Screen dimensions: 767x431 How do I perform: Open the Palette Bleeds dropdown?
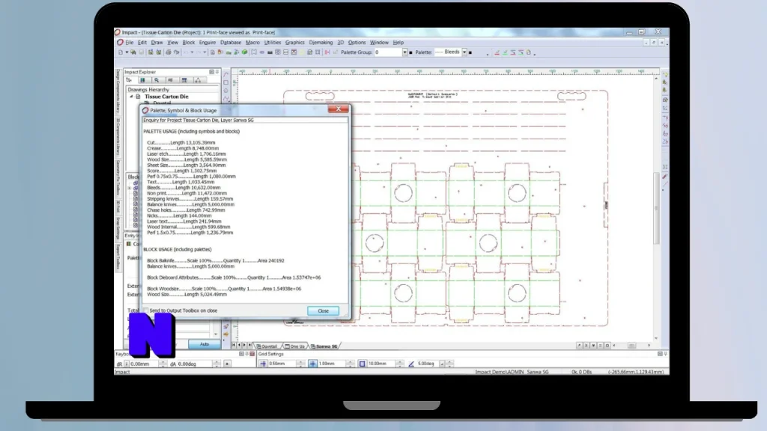pyautogui.click(x=464, y=52)
